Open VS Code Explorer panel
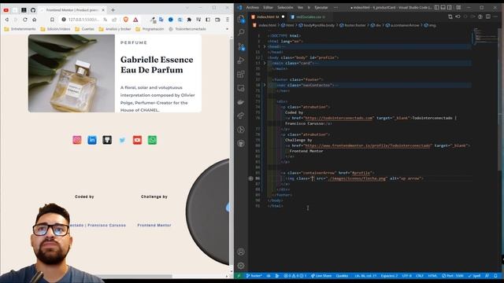This screenshot has height=283, width=504. [x=241, y=19]
